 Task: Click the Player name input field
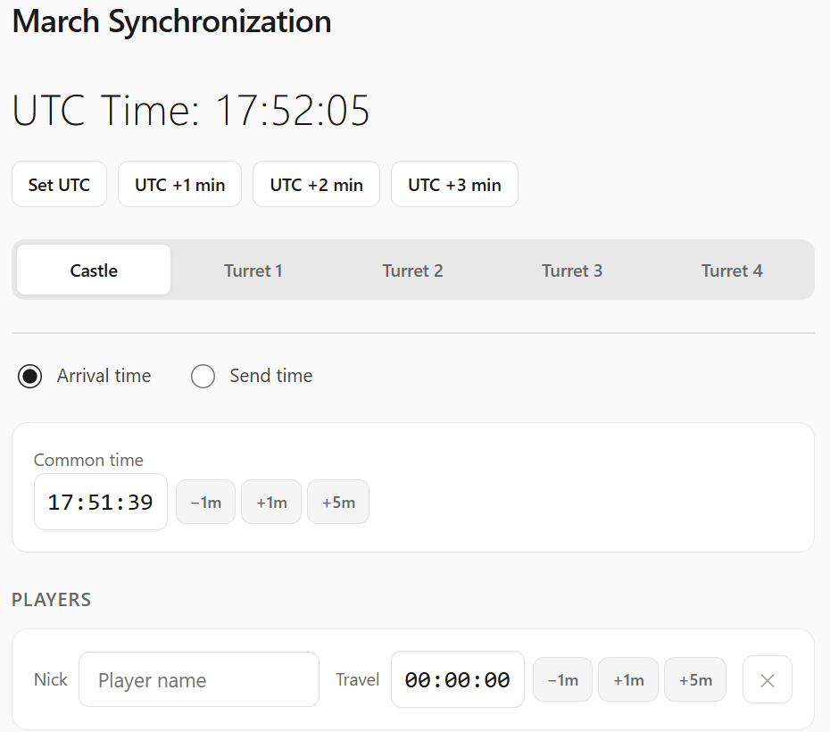coord(199,679)
